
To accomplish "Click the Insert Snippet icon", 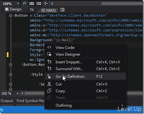I will click(49, 62).
